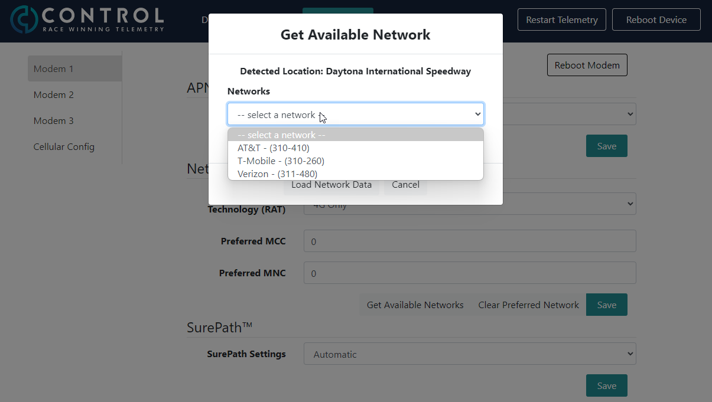Viewport: 712px width, 402px height.
Task: Choose the Verizon - (311-480) network option
Action: click(x=356, y=174)
